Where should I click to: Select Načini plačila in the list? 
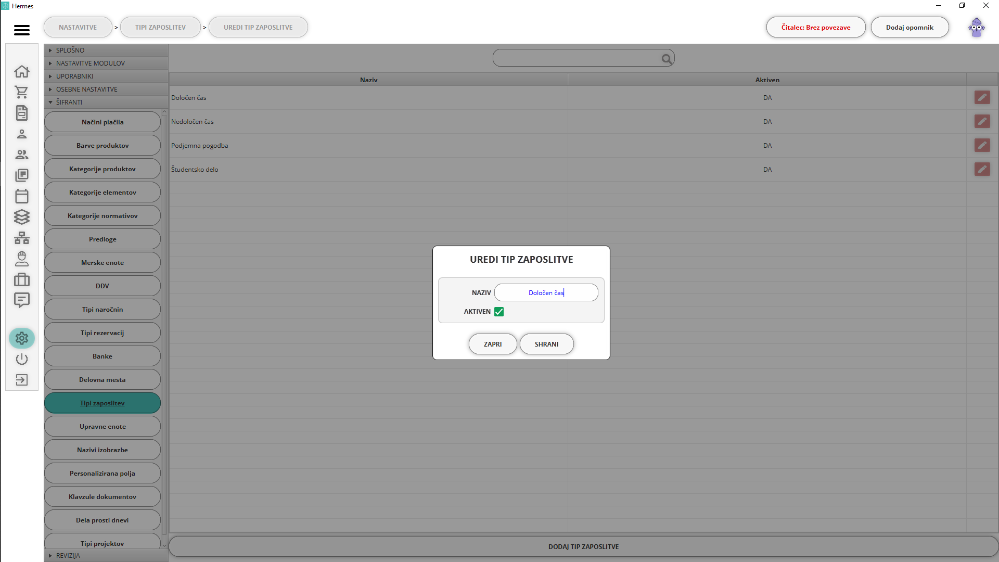[x=103, y=122]
